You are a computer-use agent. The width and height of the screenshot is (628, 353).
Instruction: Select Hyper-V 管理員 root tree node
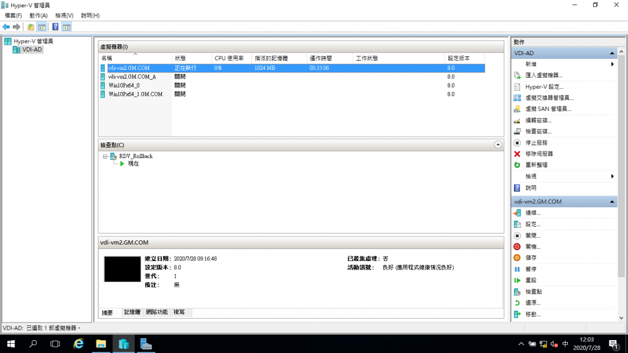pyautogui.click(x=33, y=41)
